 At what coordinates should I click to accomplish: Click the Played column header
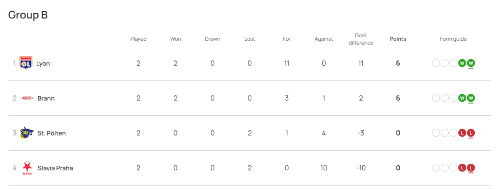(138, 39)
